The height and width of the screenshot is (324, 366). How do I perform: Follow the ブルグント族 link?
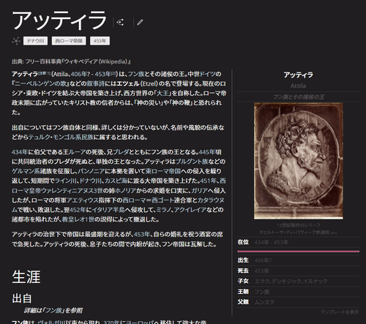(192, 162)
